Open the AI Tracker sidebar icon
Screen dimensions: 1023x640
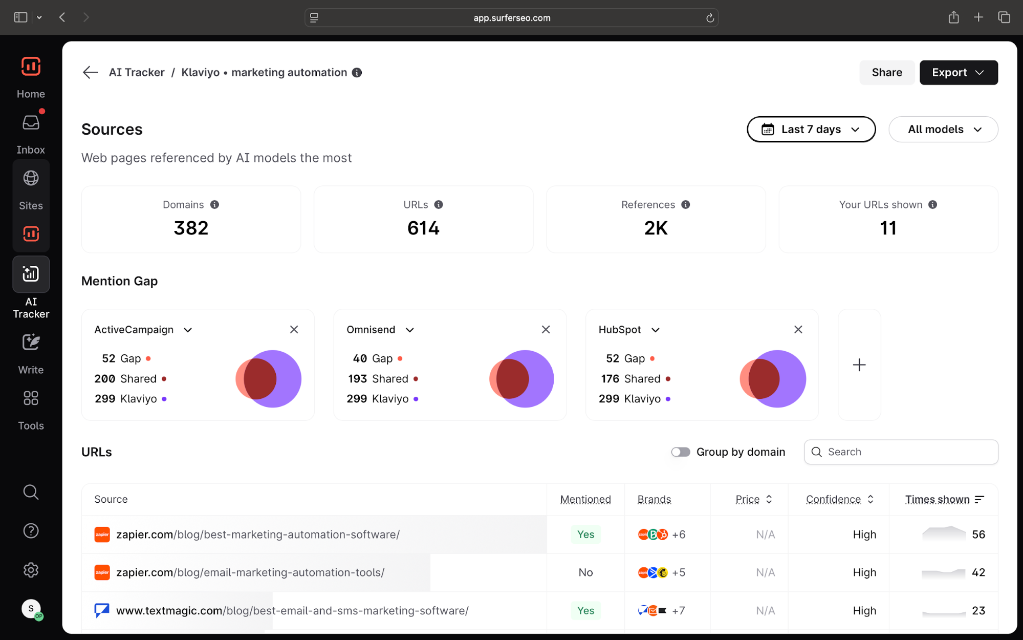(31, 274)
